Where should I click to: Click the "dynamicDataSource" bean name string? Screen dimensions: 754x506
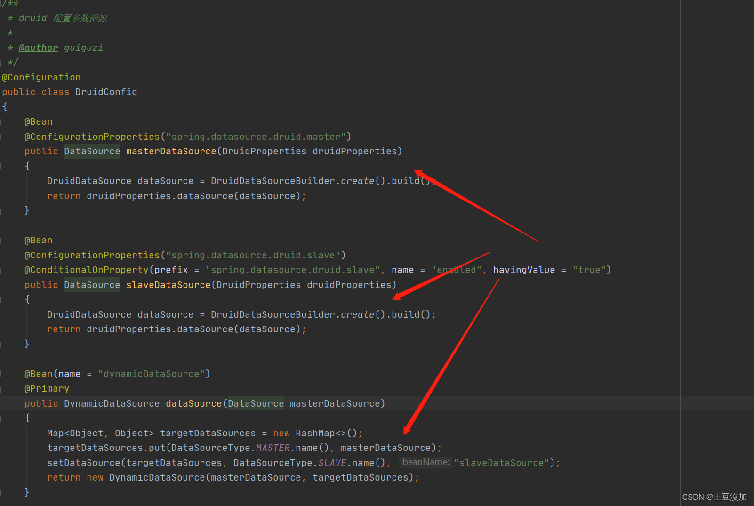[x=152, y=374]
